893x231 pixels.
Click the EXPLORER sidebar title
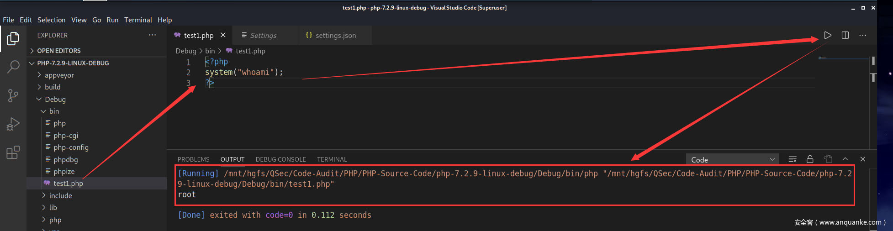pos(53,35)
